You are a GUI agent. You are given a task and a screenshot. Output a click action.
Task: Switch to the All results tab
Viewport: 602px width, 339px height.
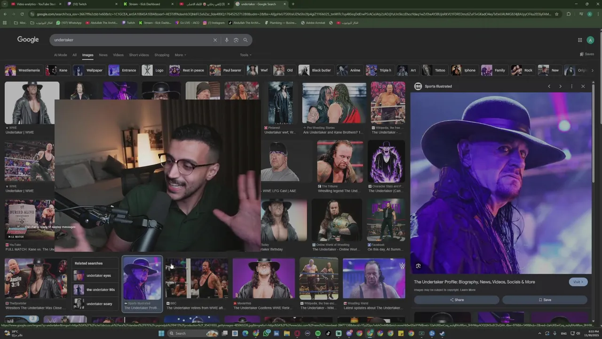pos(74,55)
